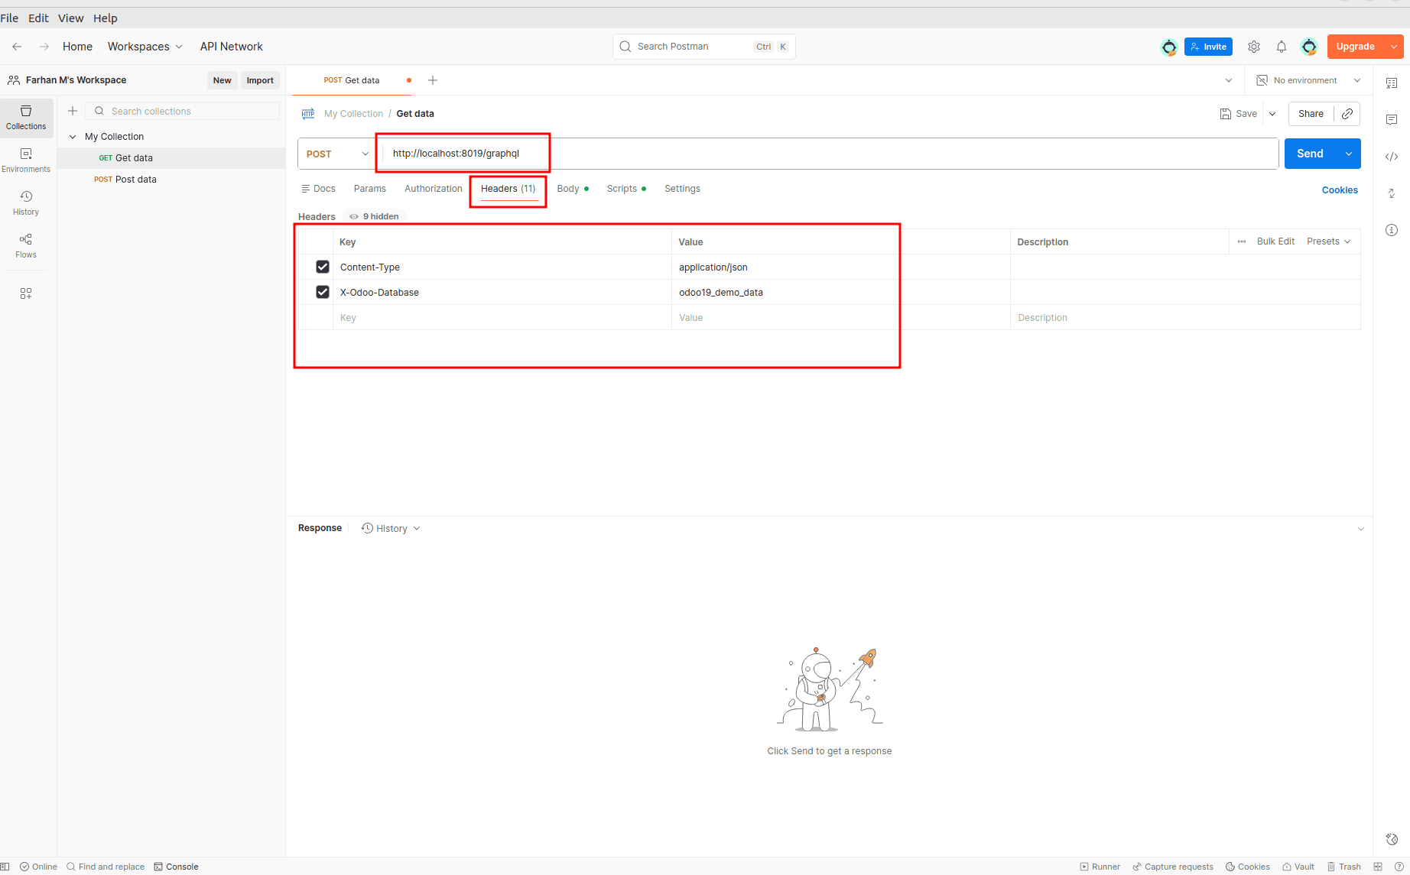The image size is (1410, 875).
Task: Open the Presets dropdown
Action: tap(1329, 241)
